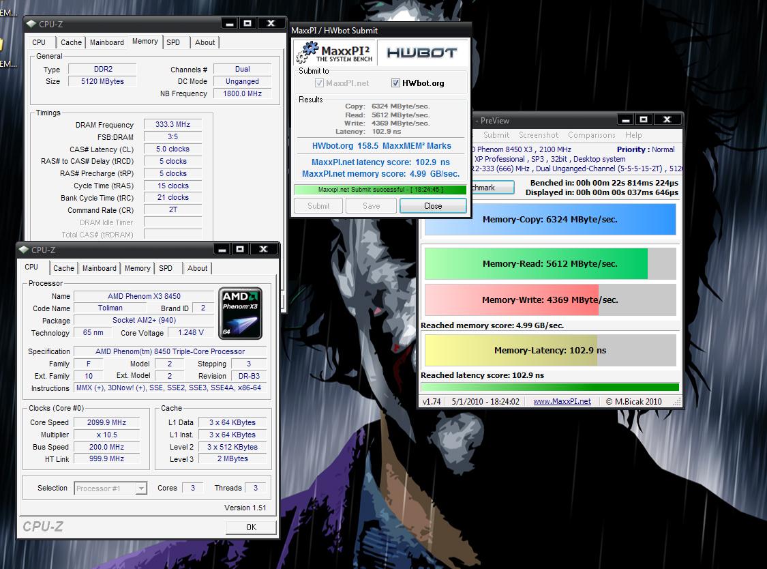Screen dimensions: 767x569
Task: Open the Processor #1 selection dropdown
Action: [141, 488]
